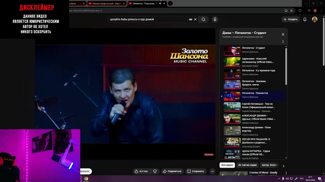Start voice search with the microphone

click(215, 19)
